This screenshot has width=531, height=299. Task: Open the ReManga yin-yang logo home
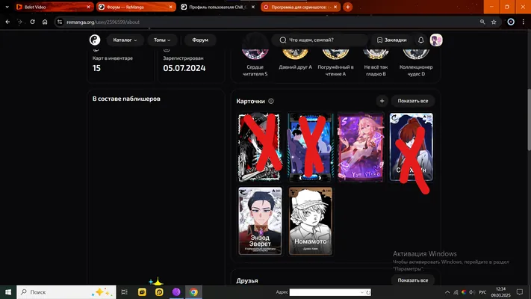tap(95, 40)
